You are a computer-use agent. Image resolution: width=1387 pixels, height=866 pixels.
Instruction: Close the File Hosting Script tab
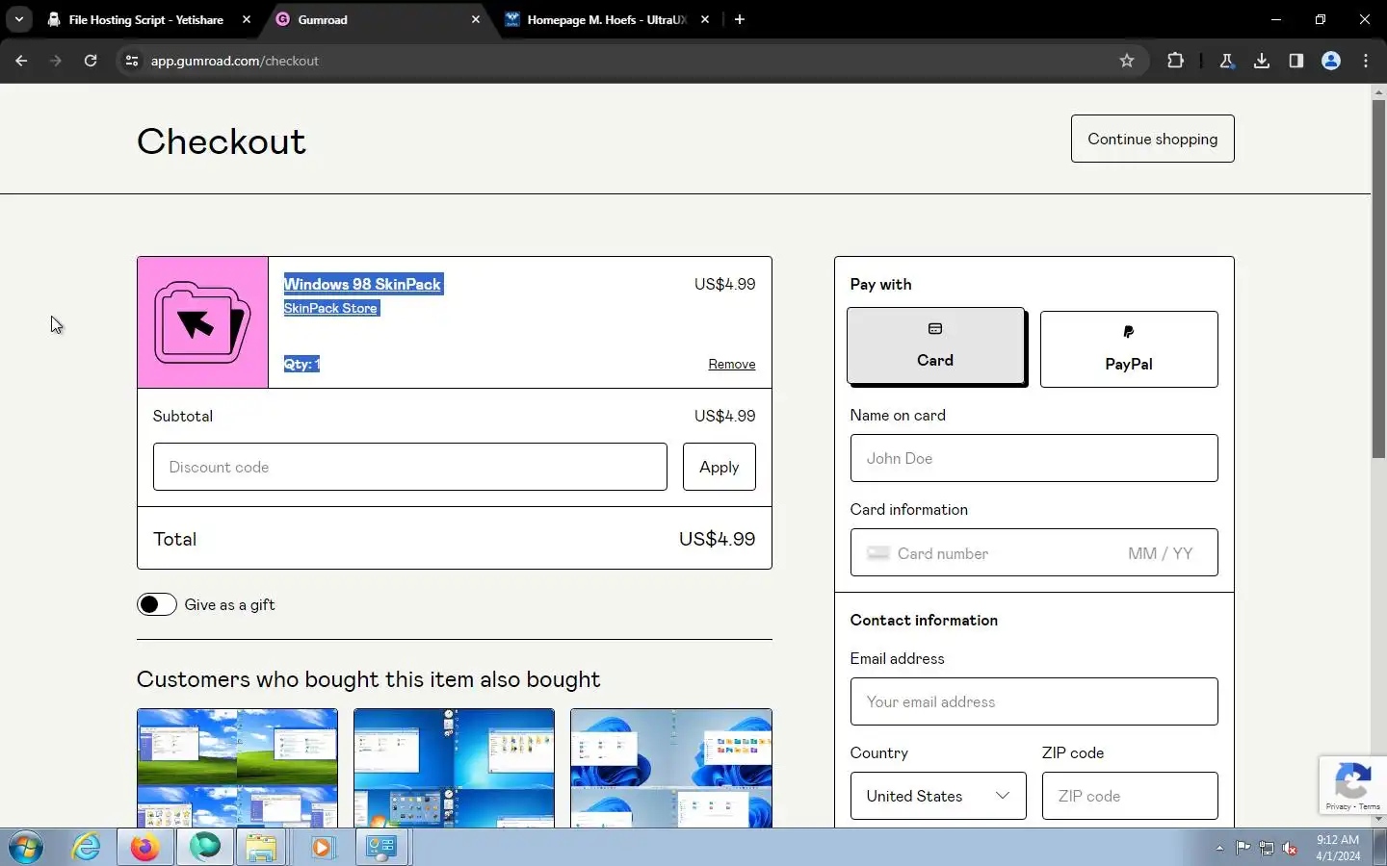(247, 19)
